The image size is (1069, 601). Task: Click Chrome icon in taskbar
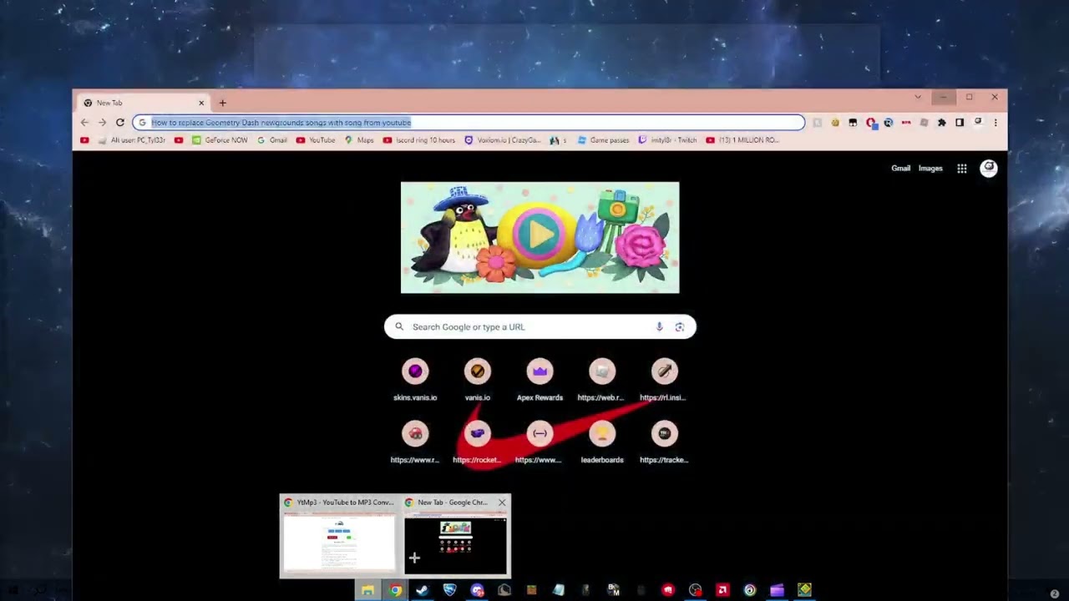[395, 590]
